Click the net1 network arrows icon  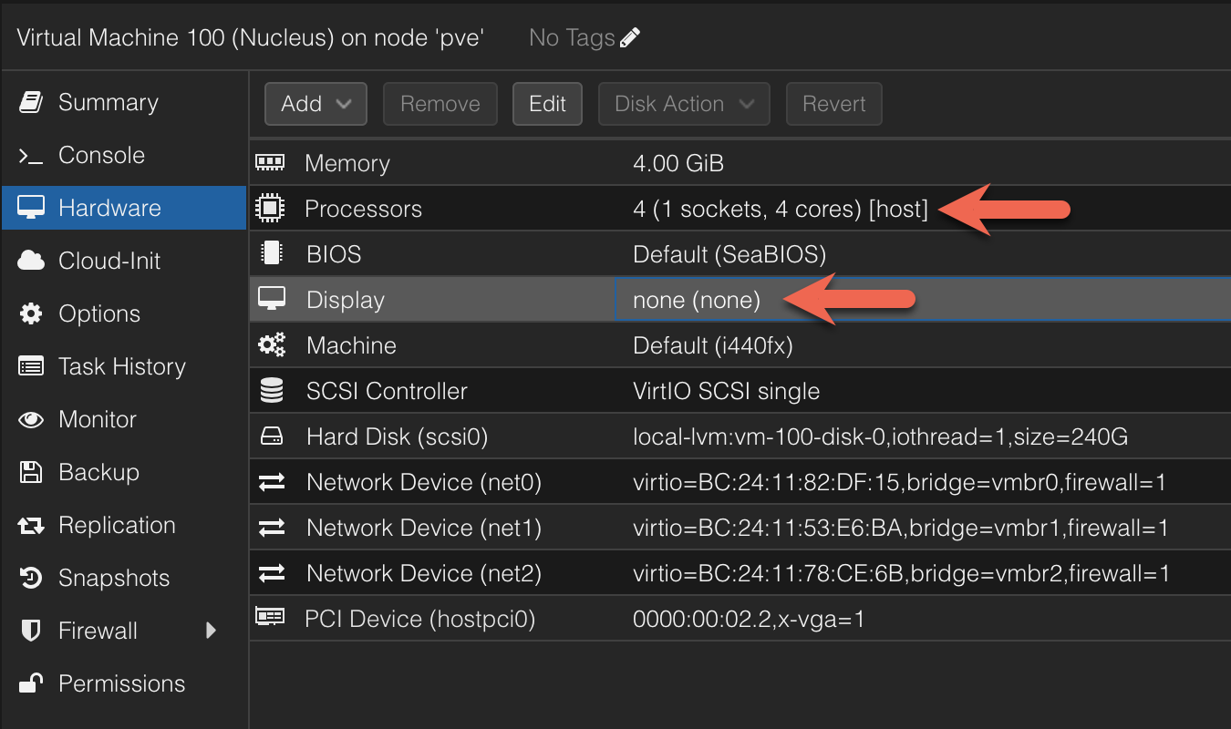(272, 528)
